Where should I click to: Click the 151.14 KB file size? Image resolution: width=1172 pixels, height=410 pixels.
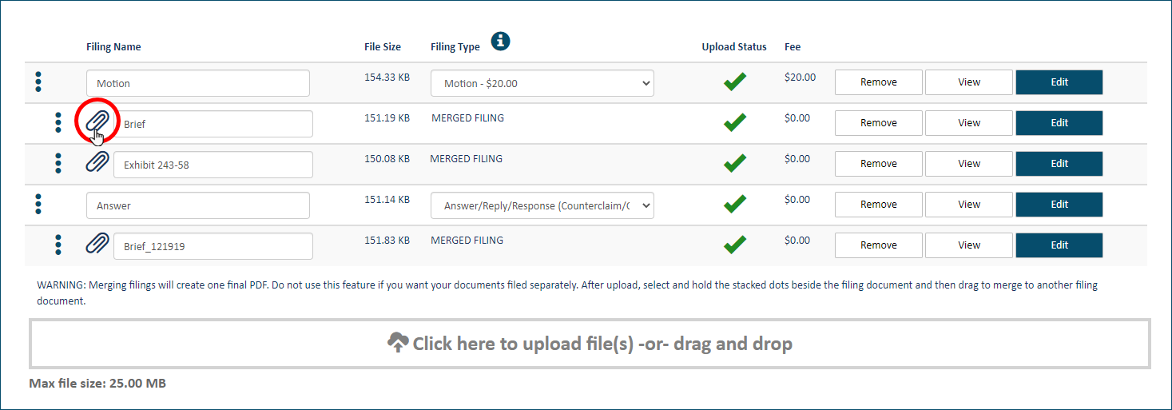coord(387,200)
